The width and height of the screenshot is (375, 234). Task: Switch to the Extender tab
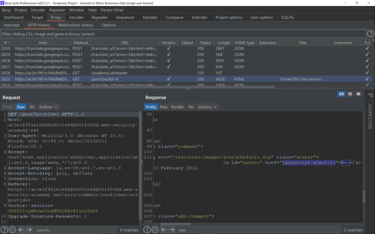199,17
